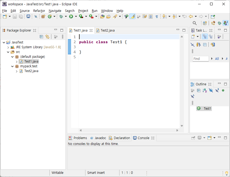Switch to the Test2.java editor tab
230x177 pixels.
pyautogui.click(x=105, y=30)
